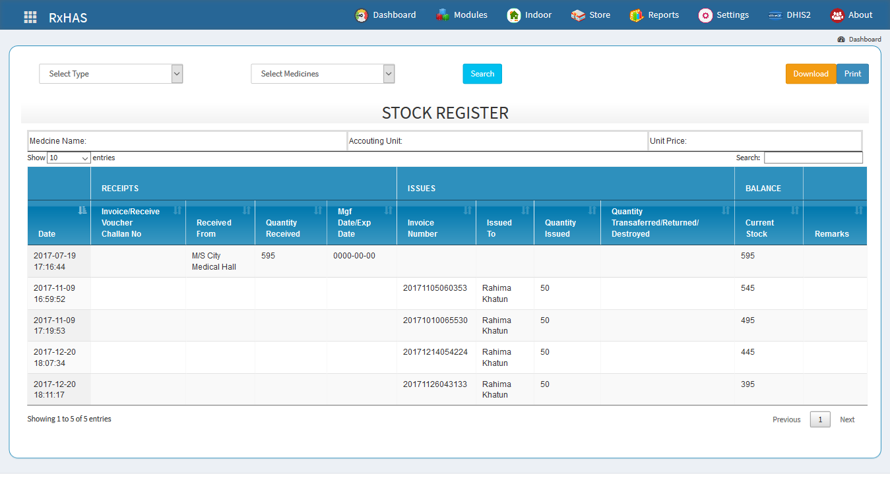Click the blue Search button
The image size is (890, 480).
click(x=482, y=74)
